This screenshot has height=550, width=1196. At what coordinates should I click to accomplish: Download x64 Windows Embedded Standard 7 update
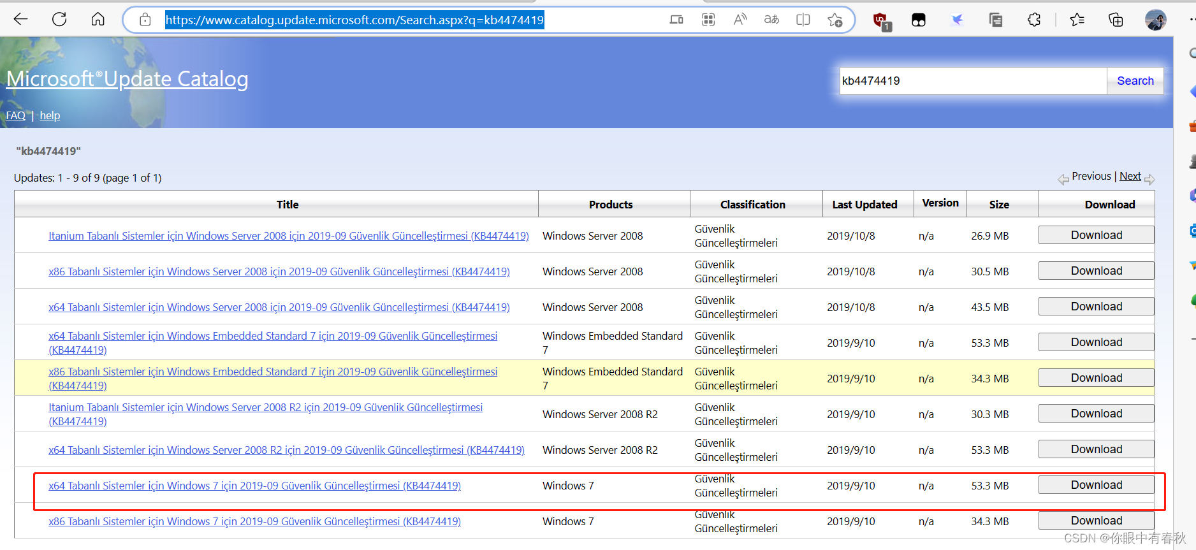(x=1096, y=342)
